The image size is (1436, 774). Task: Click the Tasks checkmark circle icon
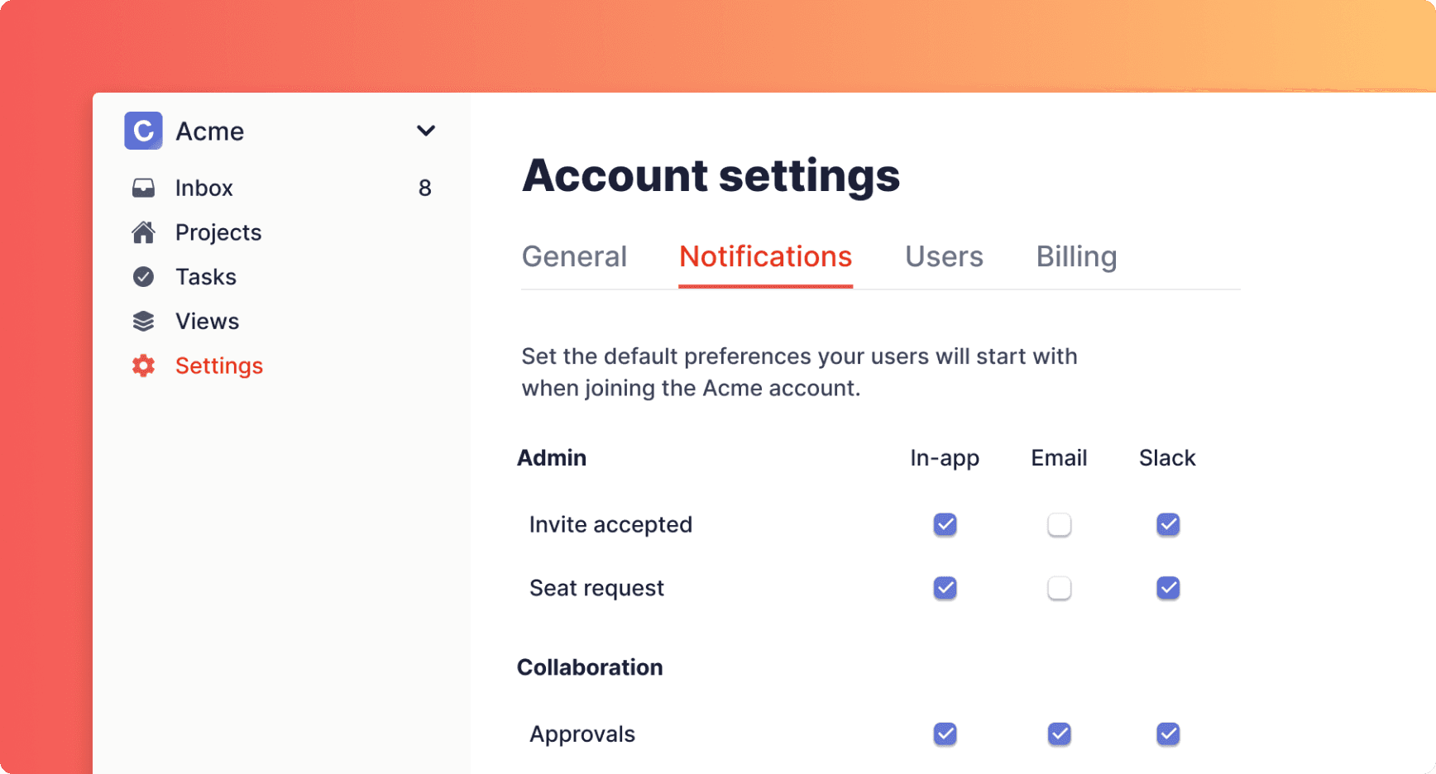(143, 277)
